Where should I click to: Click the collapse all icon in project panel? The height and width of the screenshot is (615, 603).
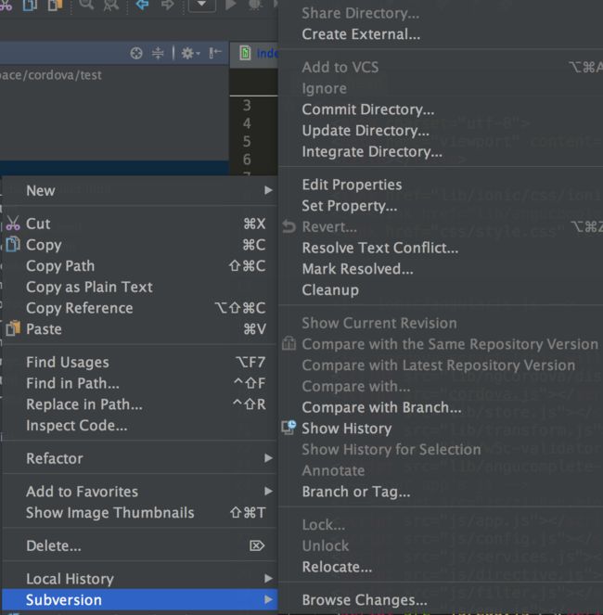158,53
